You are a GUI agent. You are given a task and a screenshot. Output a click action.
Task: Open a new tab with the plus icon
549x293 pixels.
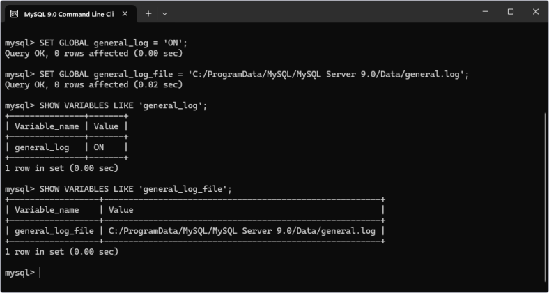tap(148, 14)
